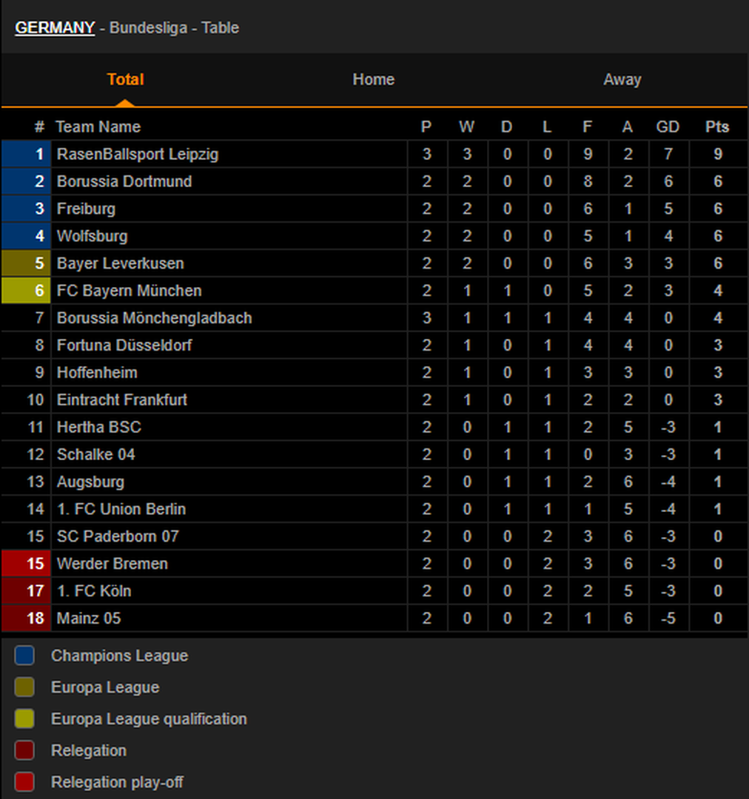Click the Europa League legend swatch

24,687
